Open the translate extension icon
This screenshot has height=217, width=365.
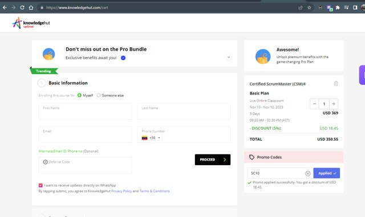(x=330, y=8)
